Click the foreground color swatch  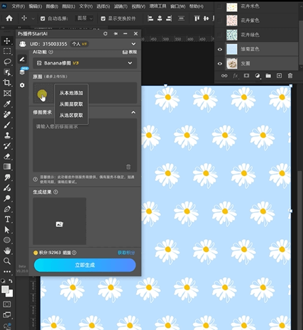pos(5,290)
